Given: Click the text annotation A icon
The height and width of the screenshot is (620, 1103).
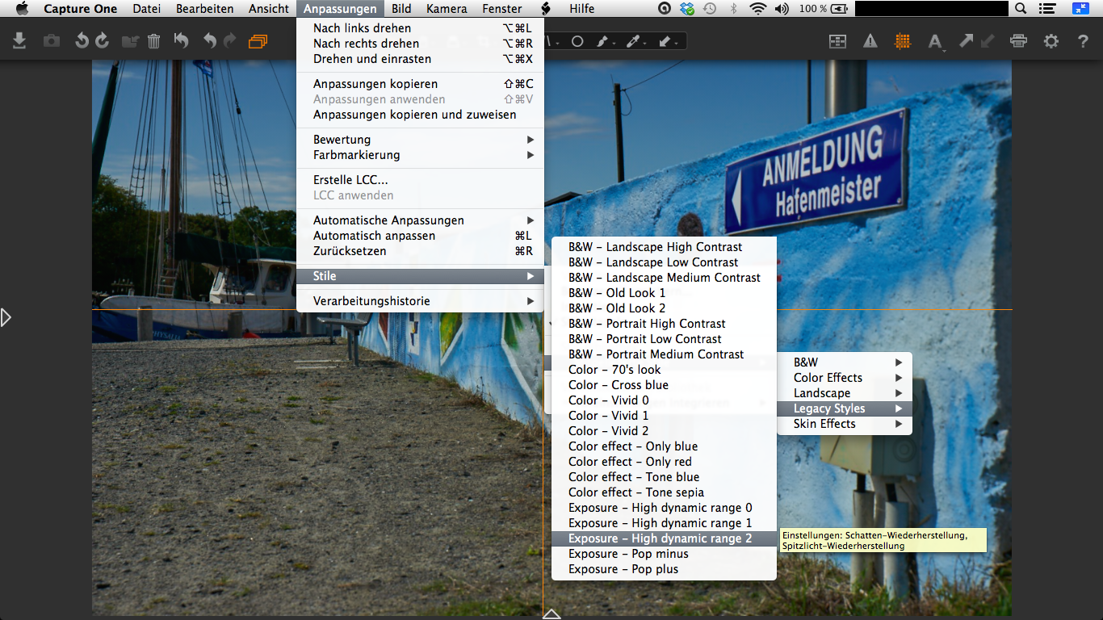Looking at the screenshot, I should (935, 41).
